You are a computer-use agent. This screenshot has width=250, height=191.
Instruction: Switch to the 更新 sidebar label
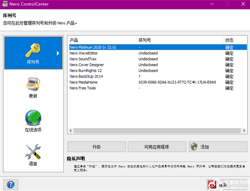[33, 96]
